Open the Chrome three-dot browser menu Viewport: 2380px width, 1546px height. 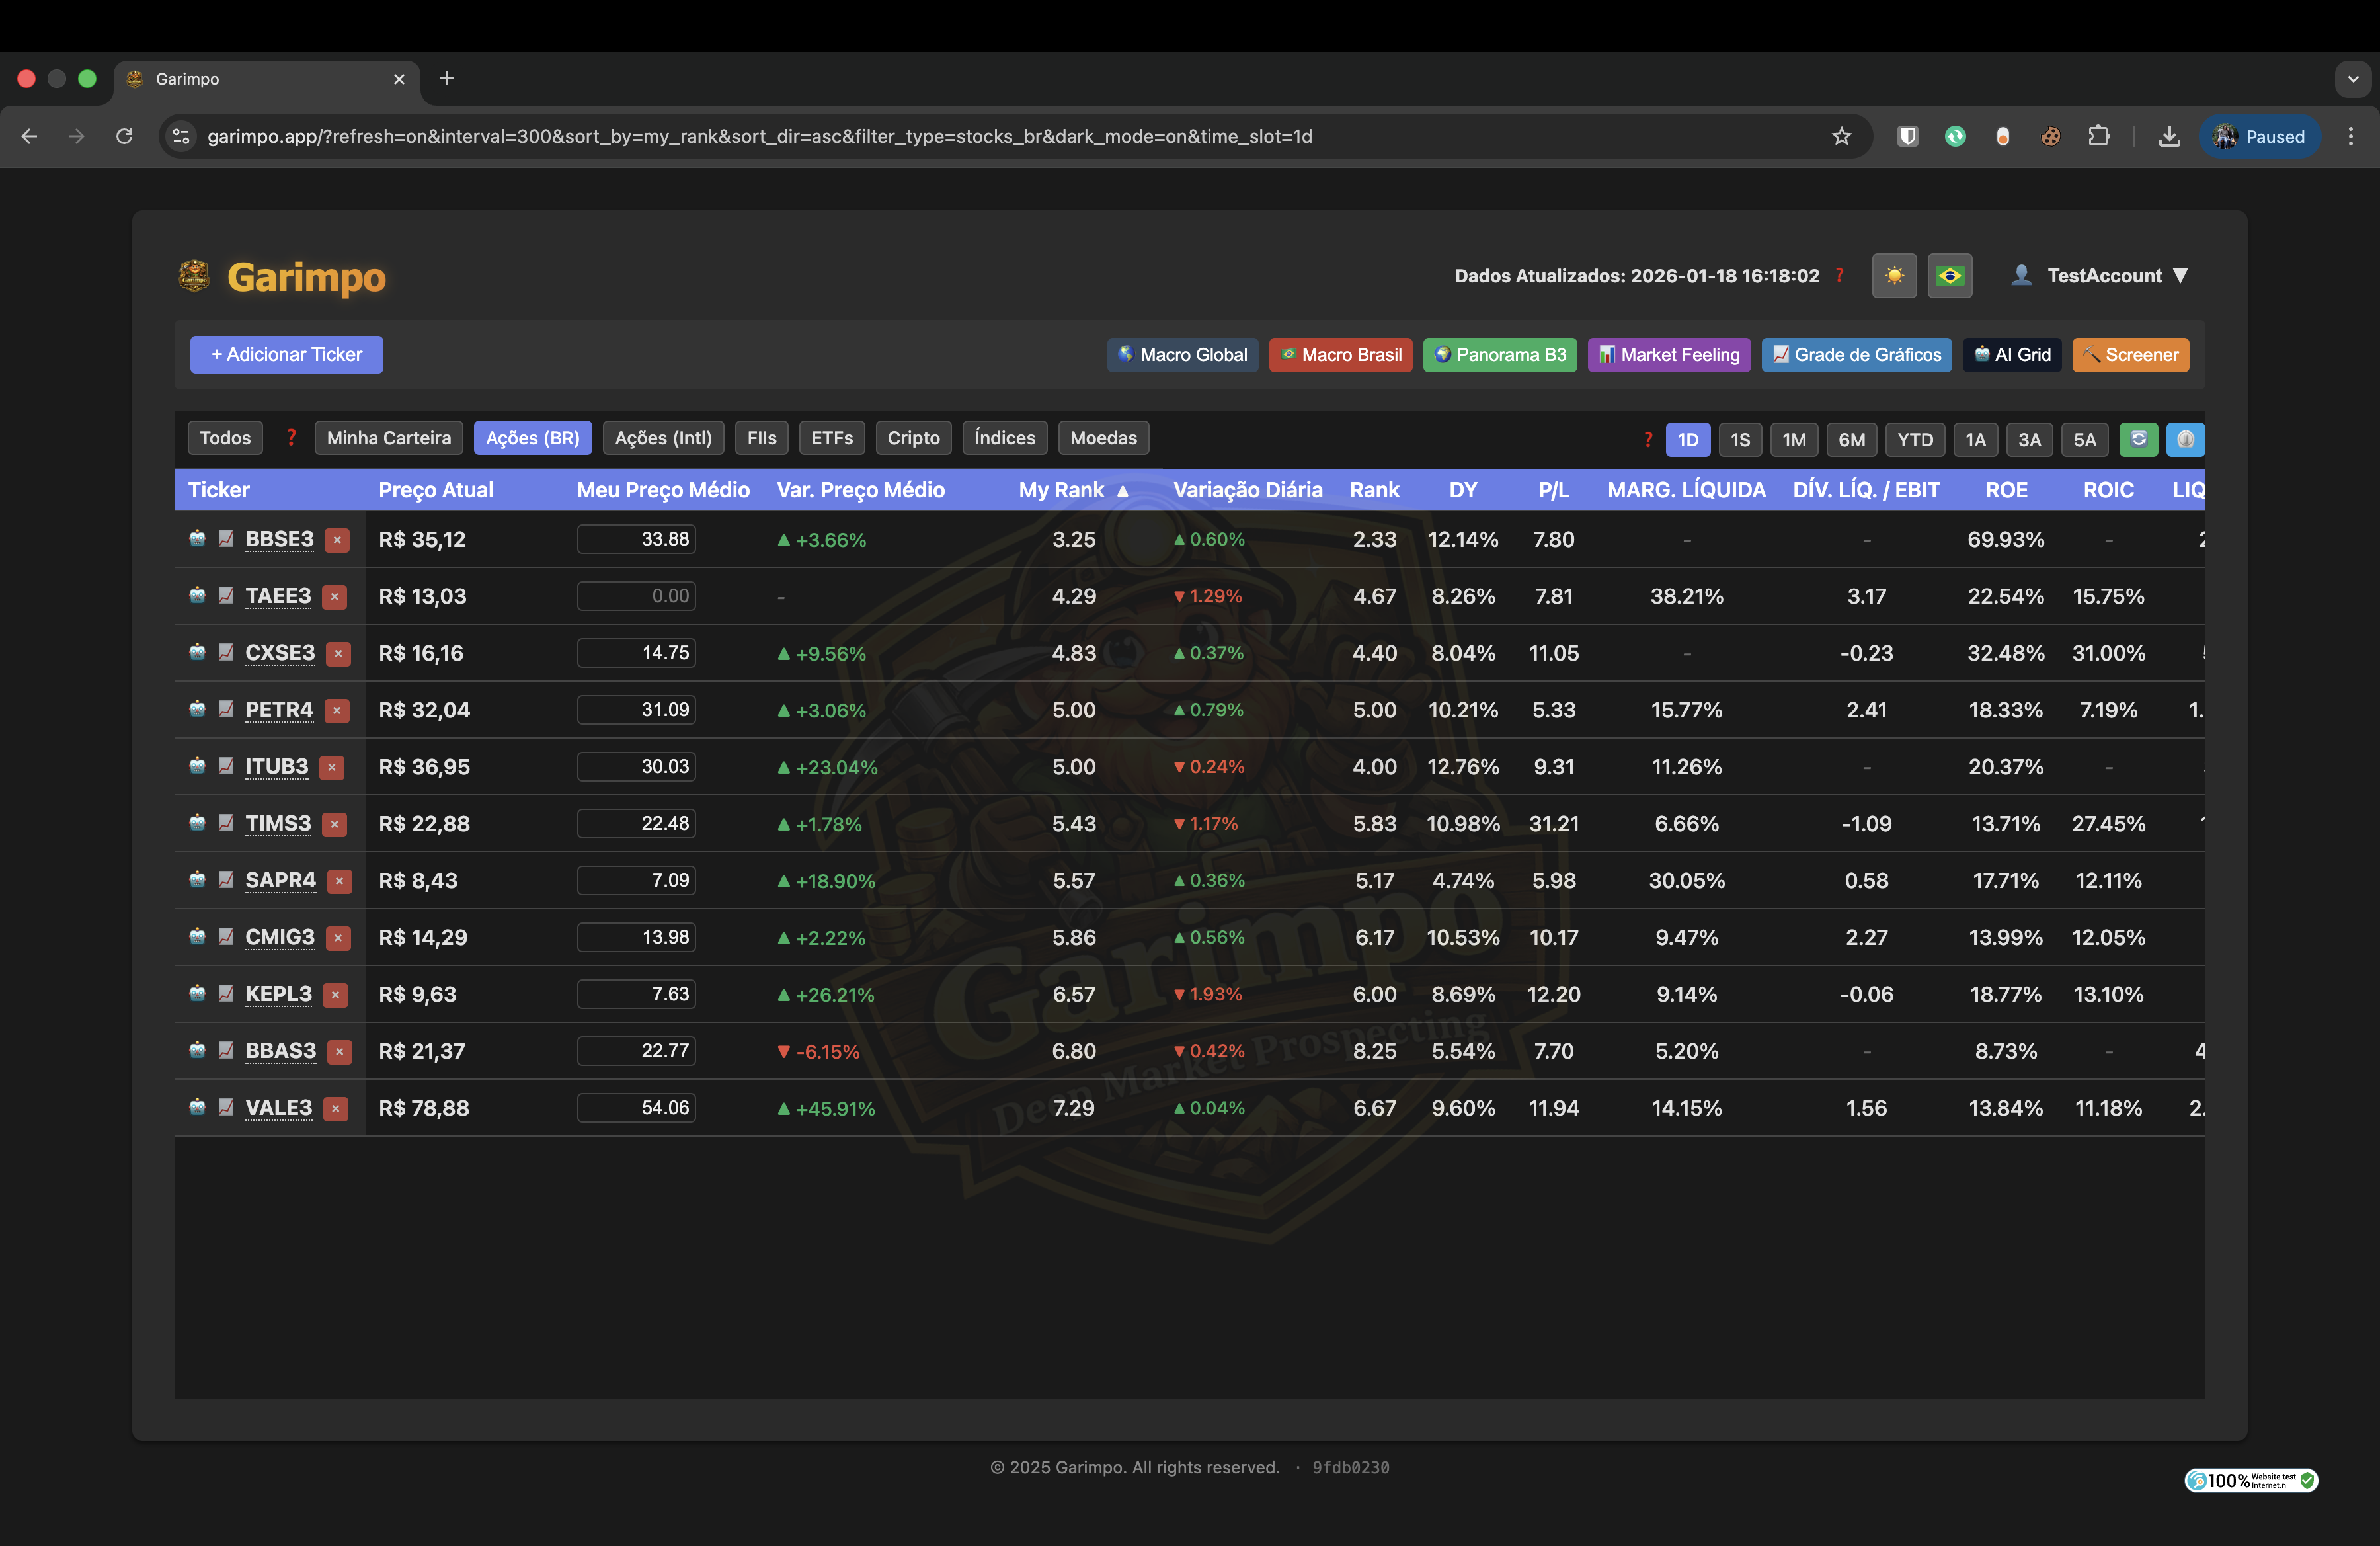coord(2352,137)
